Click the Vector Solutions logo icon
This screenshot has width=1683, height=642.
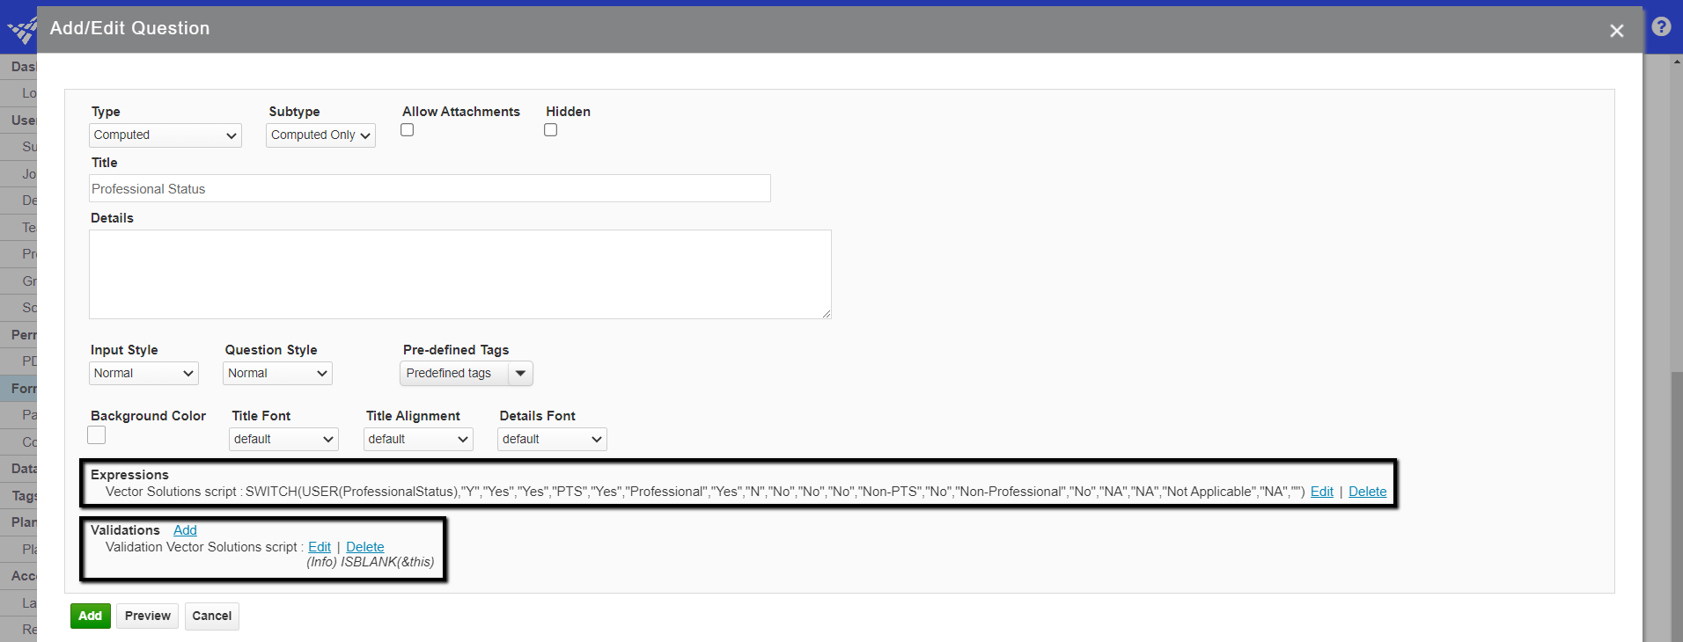21,31
